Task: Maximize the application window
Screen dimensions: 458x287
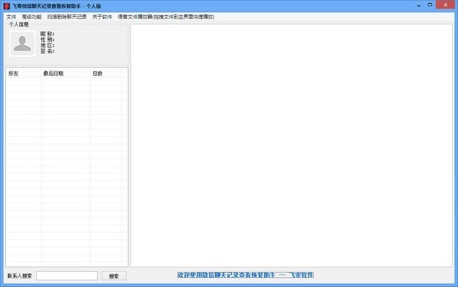Action: click(x=430, y=5)
